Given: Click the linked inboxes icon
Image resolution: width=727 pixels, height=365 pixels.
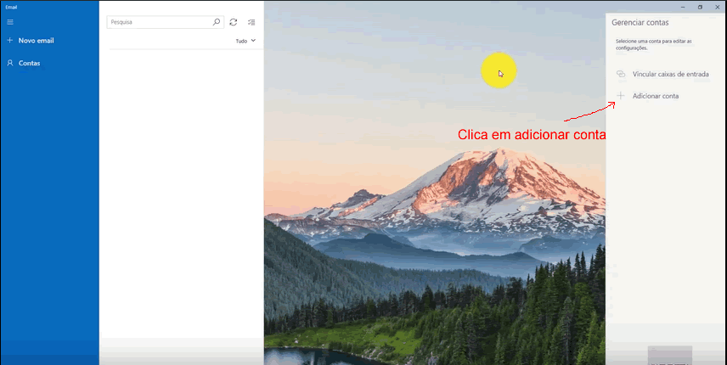Looking at the screenshot, I should click(621, 74).
